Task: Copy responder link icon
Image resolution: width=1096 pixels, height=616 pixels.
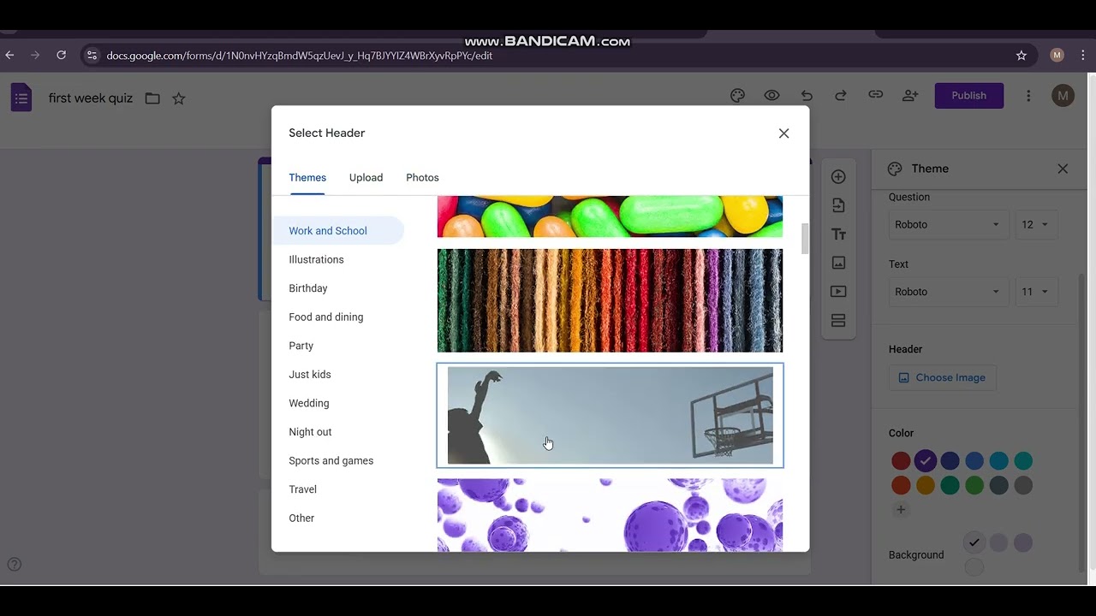Action: pyautogui.click(x=875, y=95)
